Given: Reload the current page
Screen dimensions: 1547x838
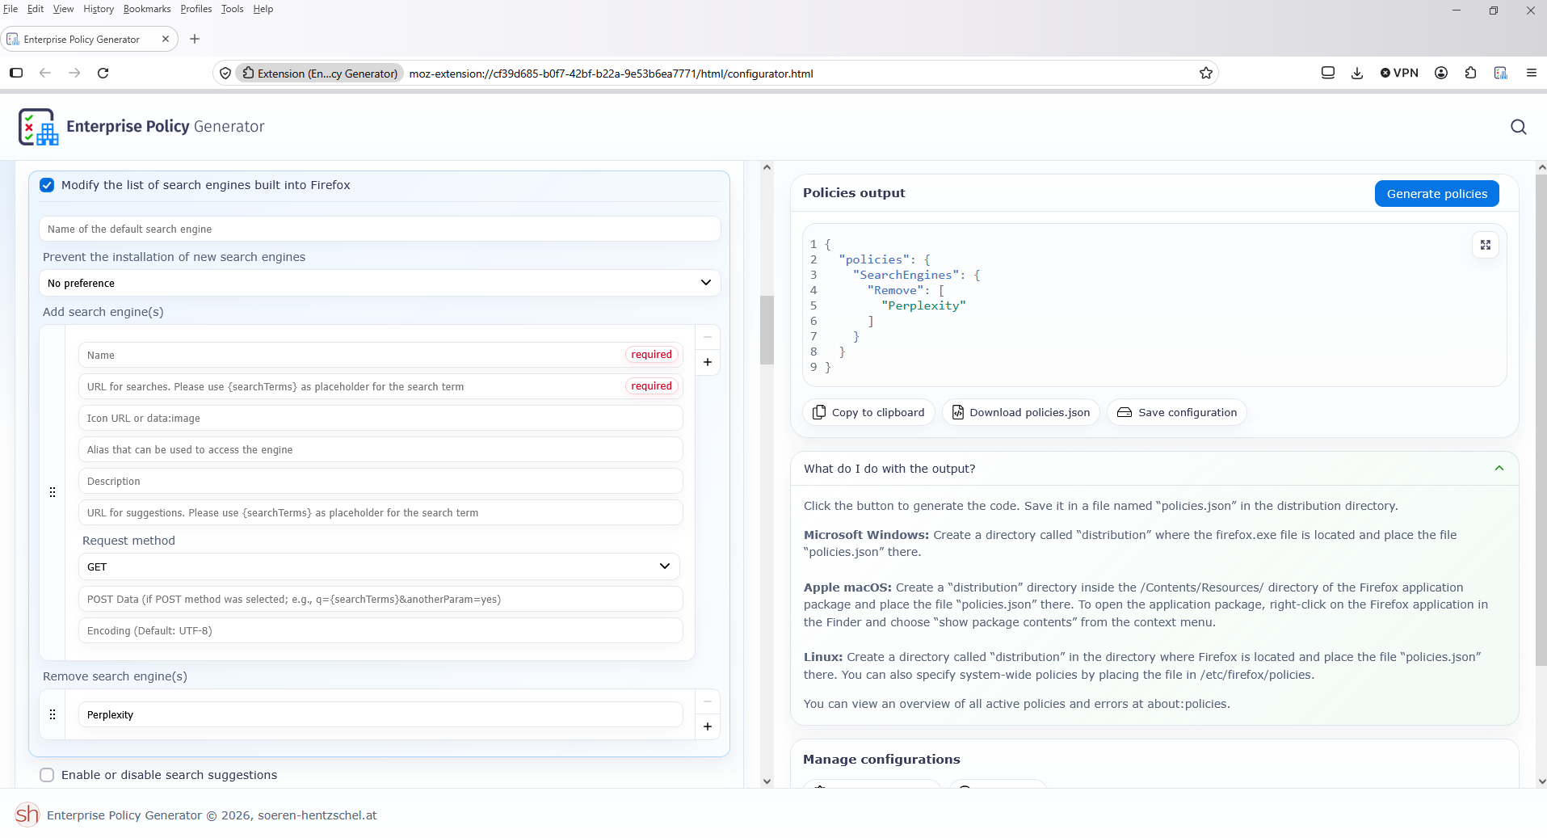Looking at the screenshot, I should (103, 73).
